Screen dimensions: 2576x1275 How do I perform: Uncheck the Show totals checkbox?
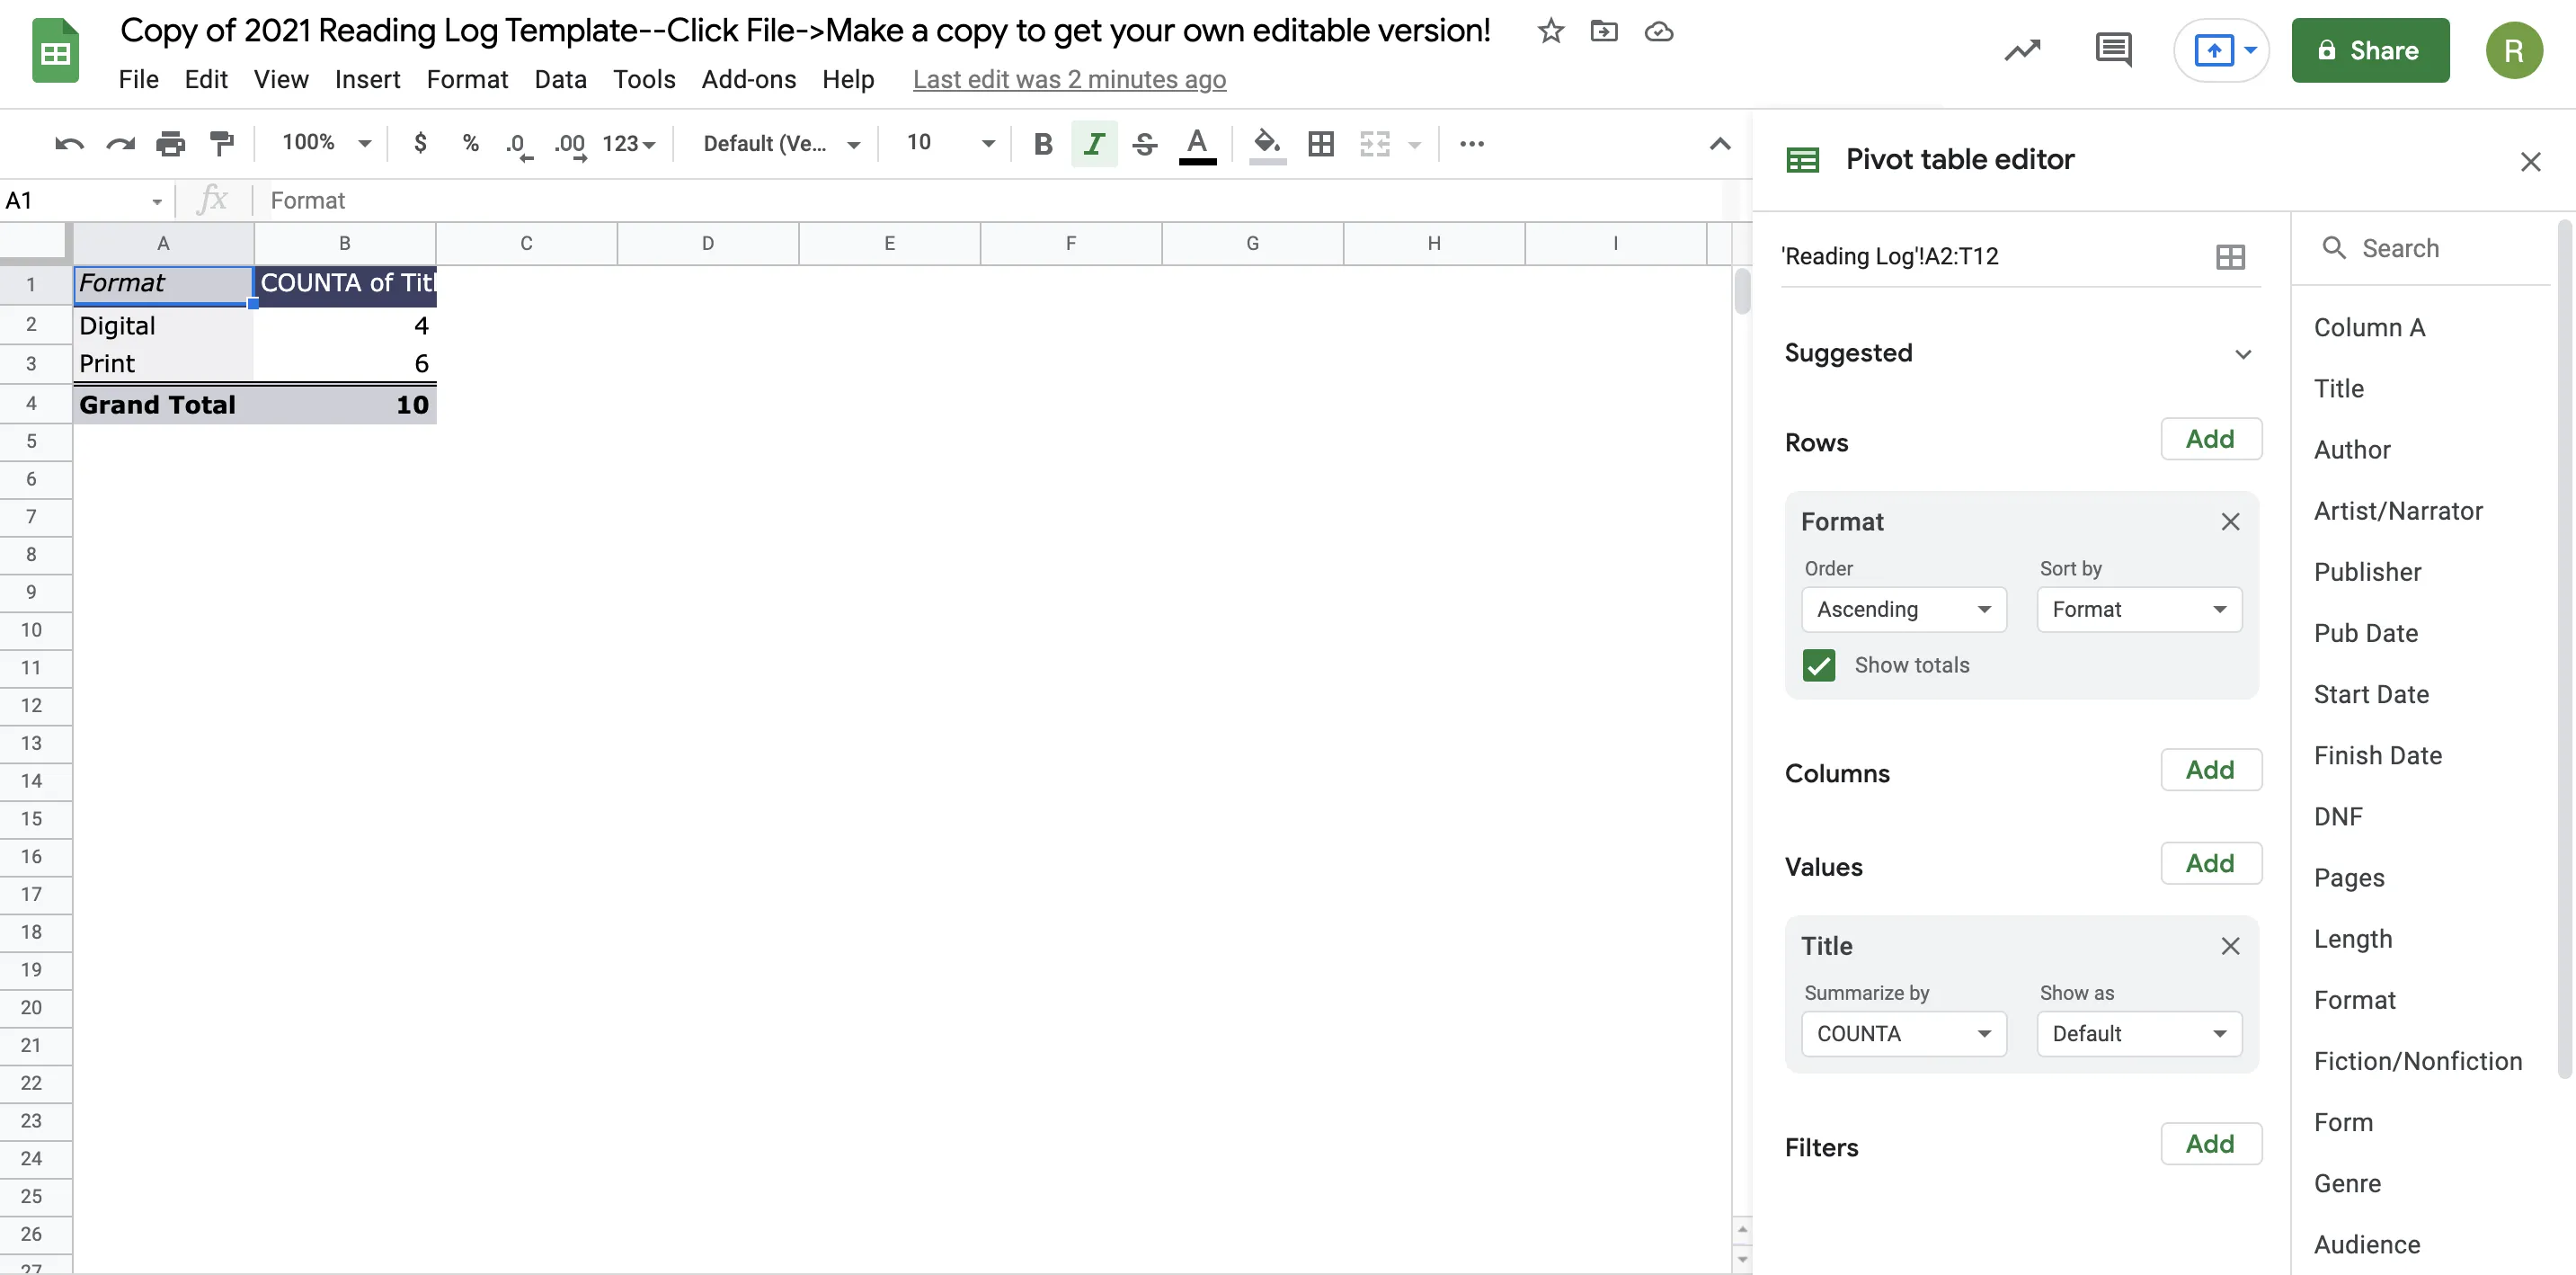pyautogui.click(x=1818, y=665)
